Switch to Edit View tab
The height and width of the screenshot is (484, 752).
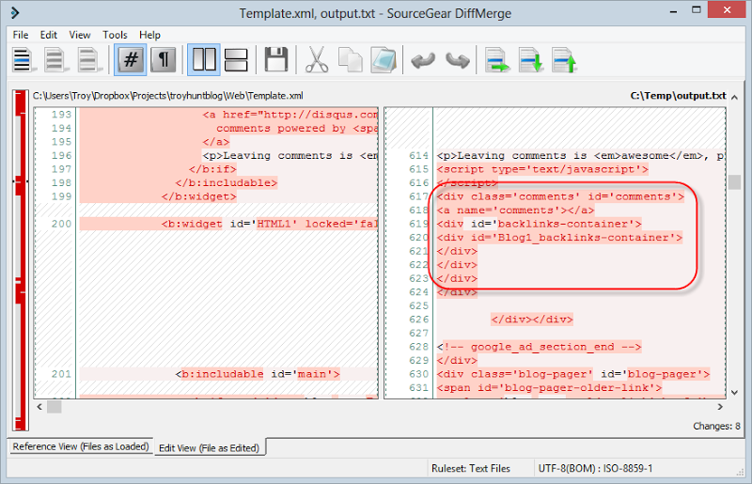click(209, 448)
